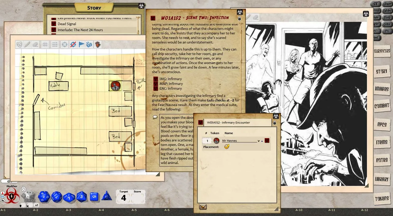Open the IMG: Infirmary link
This screenshot has width=393, height=216.
(171, 79)
